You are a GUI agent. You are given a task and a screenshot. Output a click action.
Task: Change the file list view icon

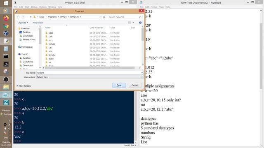[130, 23]
